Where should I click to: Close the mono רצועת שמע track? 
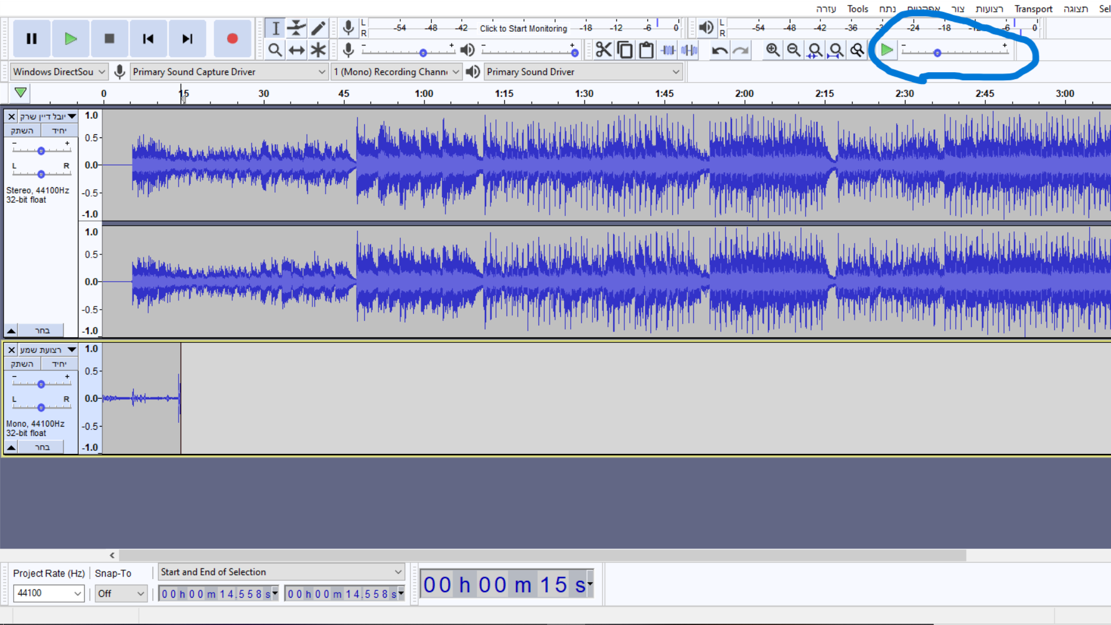[11, 350]
